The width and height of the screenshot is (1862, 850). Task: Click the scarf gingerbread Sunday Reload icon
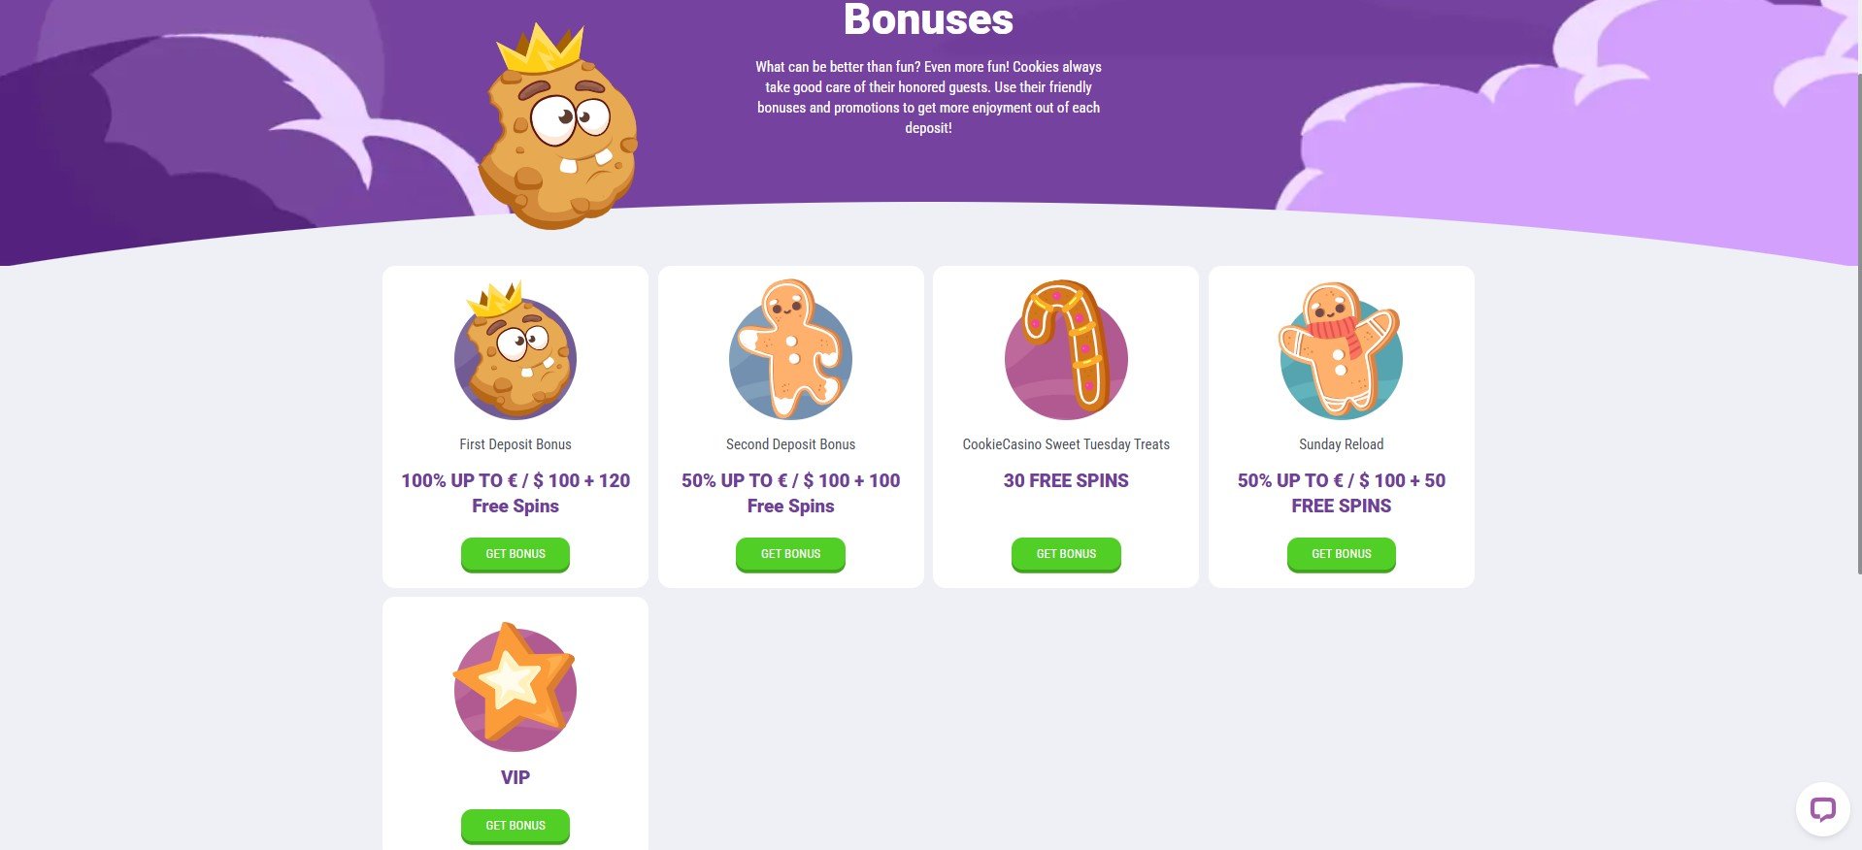[x=1341, y=351]
